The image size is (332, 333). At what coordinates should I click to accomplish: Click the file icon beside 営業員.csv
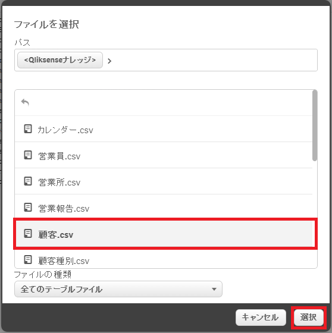tap(28, 155)
